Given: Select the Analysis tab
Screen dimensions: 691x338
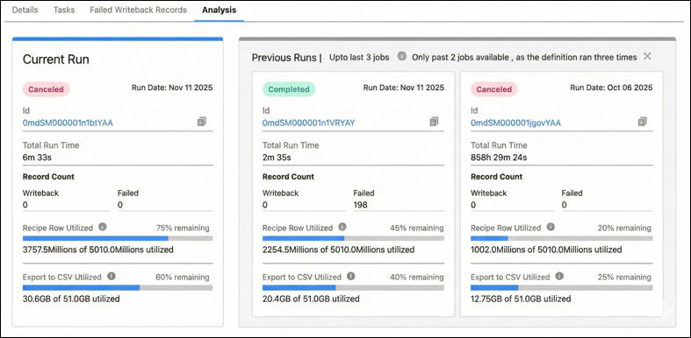Looking at the screenshot, I should point(219,10).
